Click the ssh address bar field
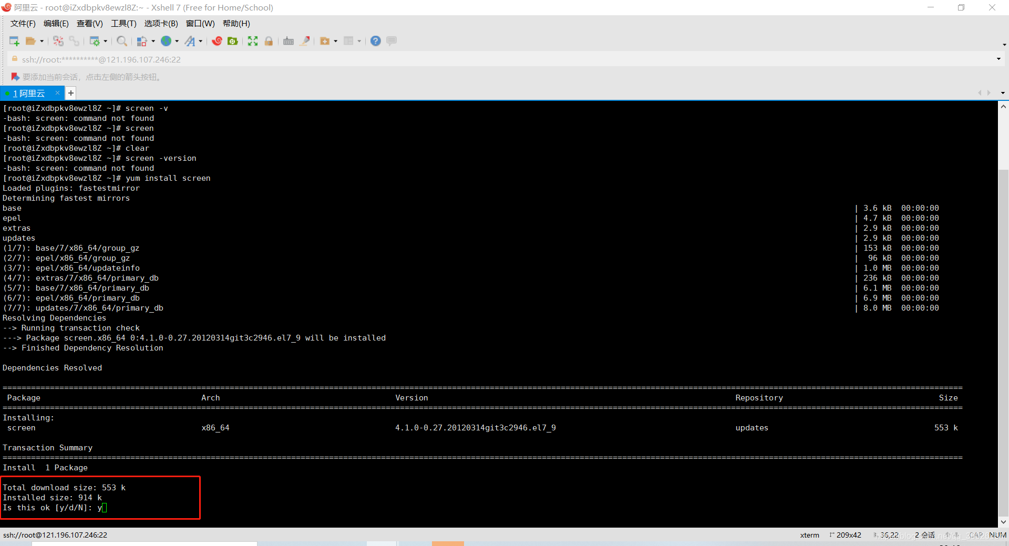Screen dimensions: 1009x546 (504, 59)
